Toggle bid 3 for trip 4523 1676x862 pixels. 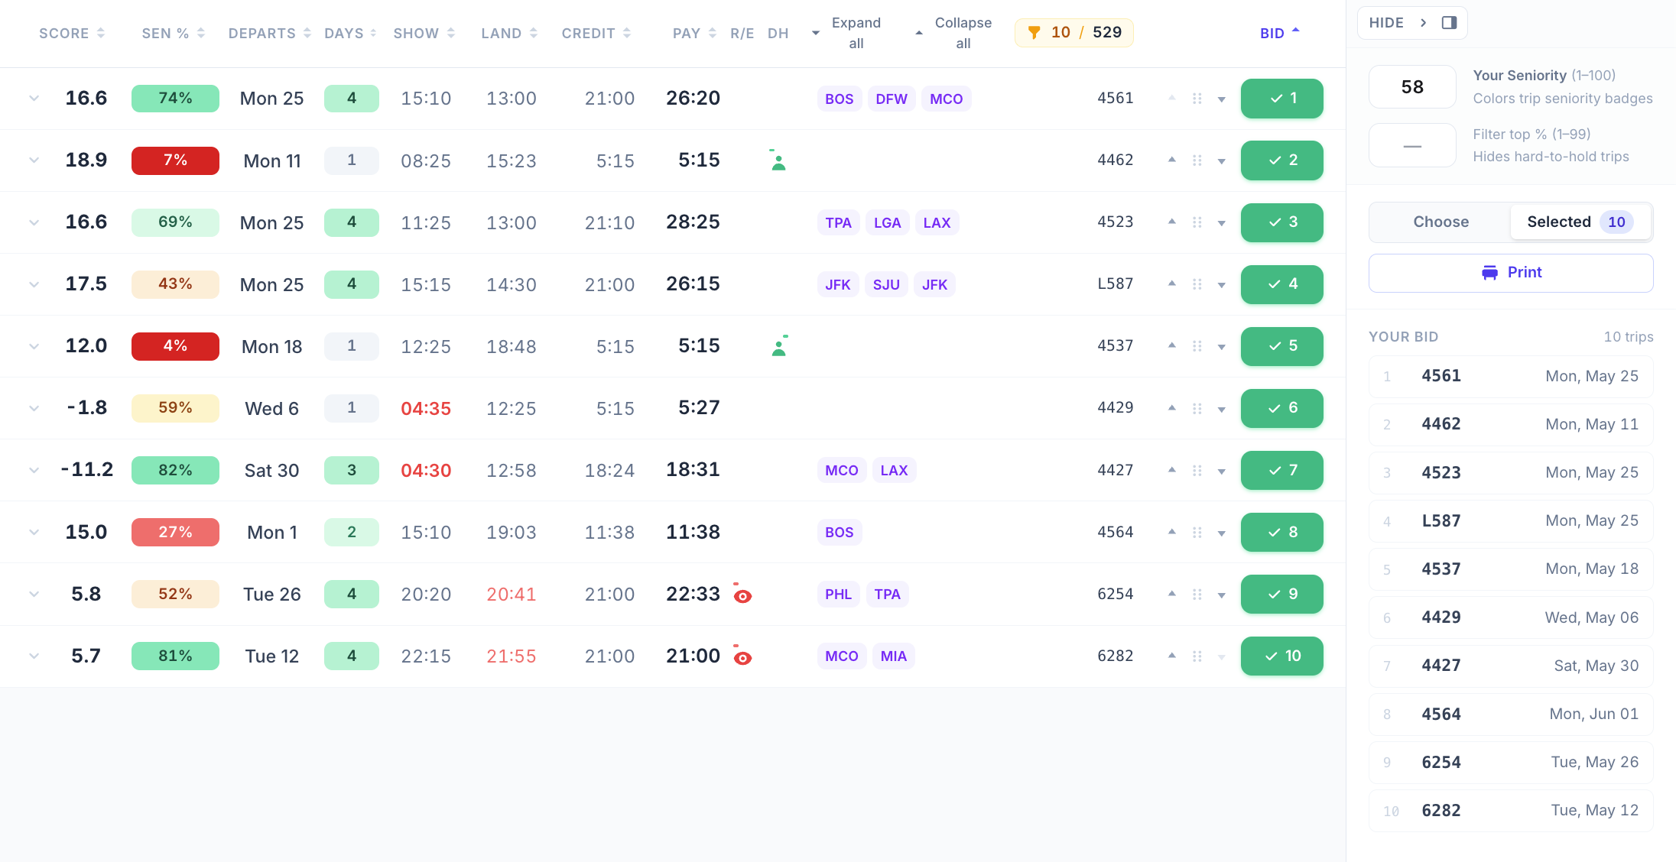pyautogui.click(x=1281, y=222)
